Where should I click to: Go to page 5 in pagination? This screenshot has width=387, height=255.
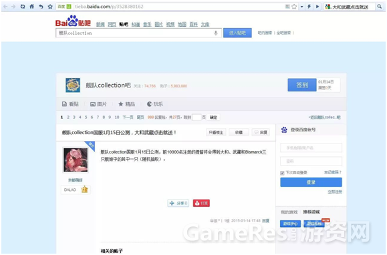[86, 117]
